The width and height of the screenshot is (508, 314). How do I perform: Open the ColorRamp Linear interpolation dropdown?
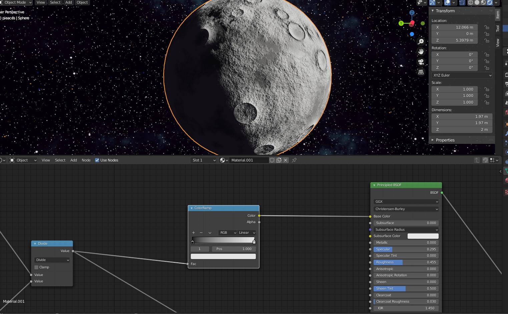247,233
